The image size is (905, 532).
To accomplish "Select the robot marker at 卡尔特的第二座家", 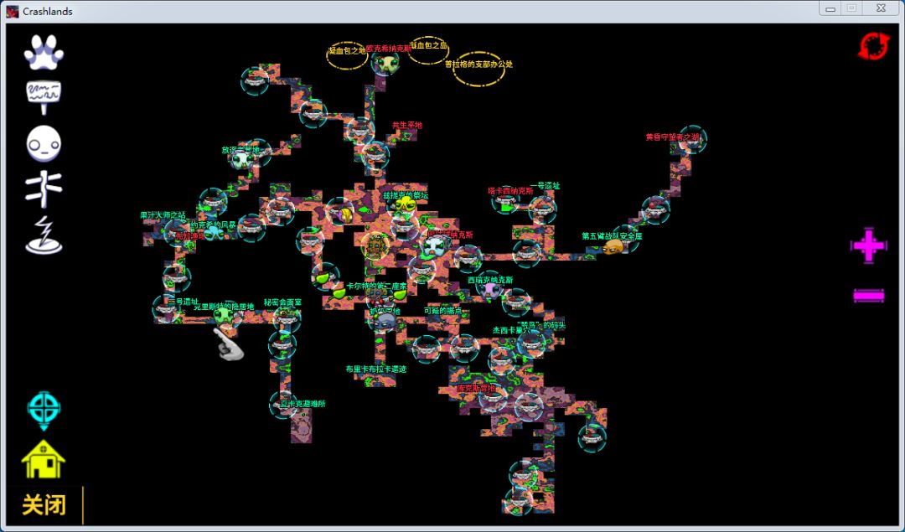I will point(377,297).
